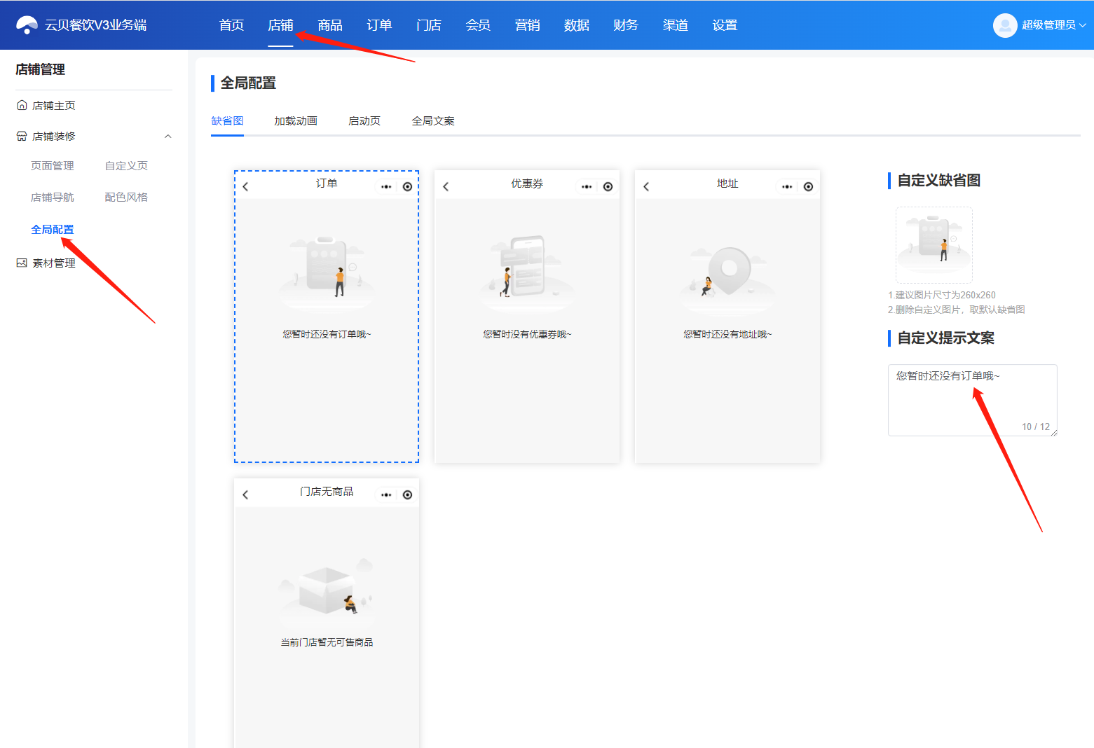
Task: Click the 10 / 12 character counter
Action: click(1036, 427)
